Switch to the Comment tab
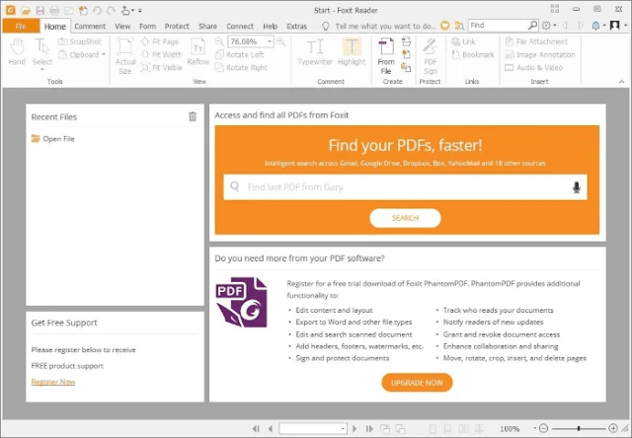Screen dimensions: 632x438 90,27
